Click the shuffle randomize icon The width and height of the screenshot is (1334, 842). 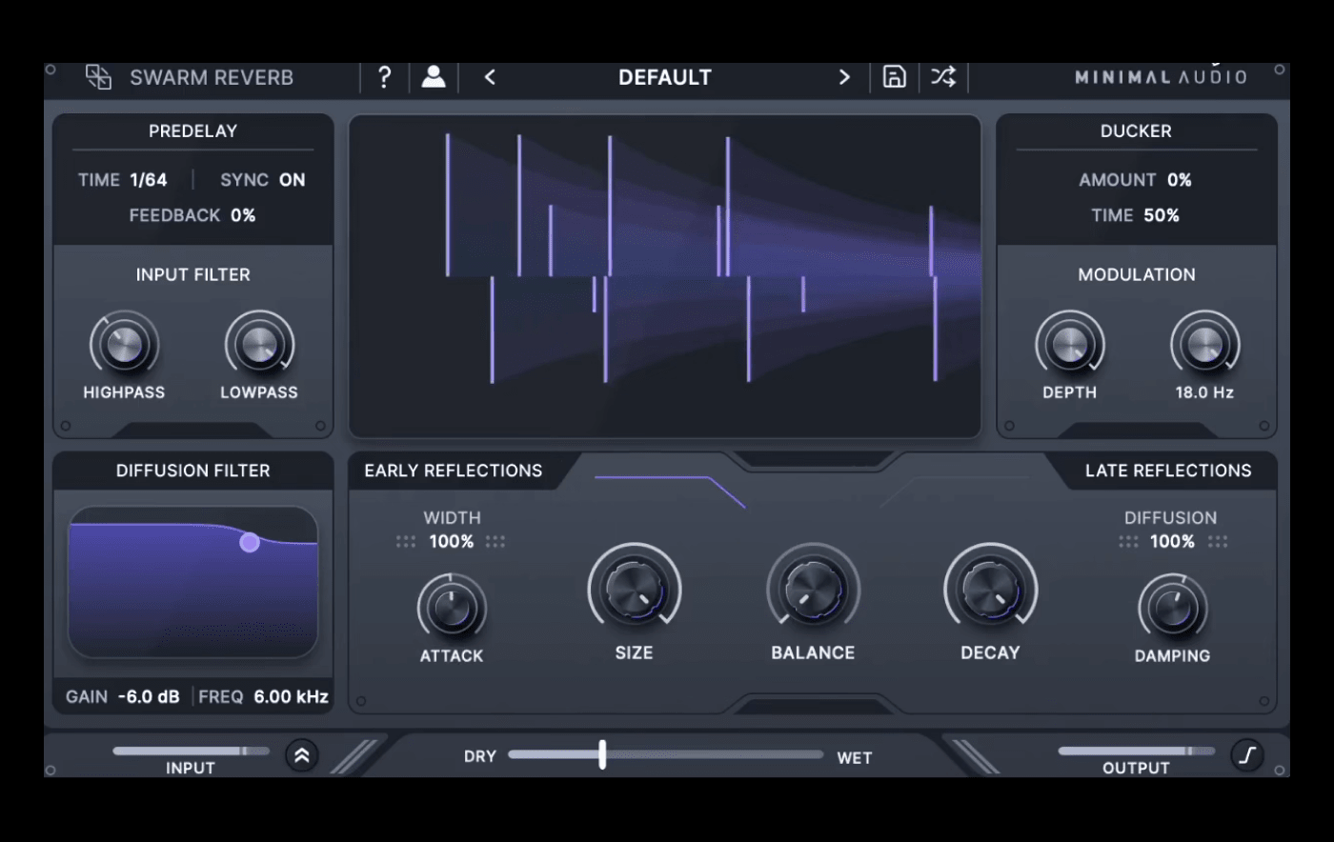[x=943, y=77]
